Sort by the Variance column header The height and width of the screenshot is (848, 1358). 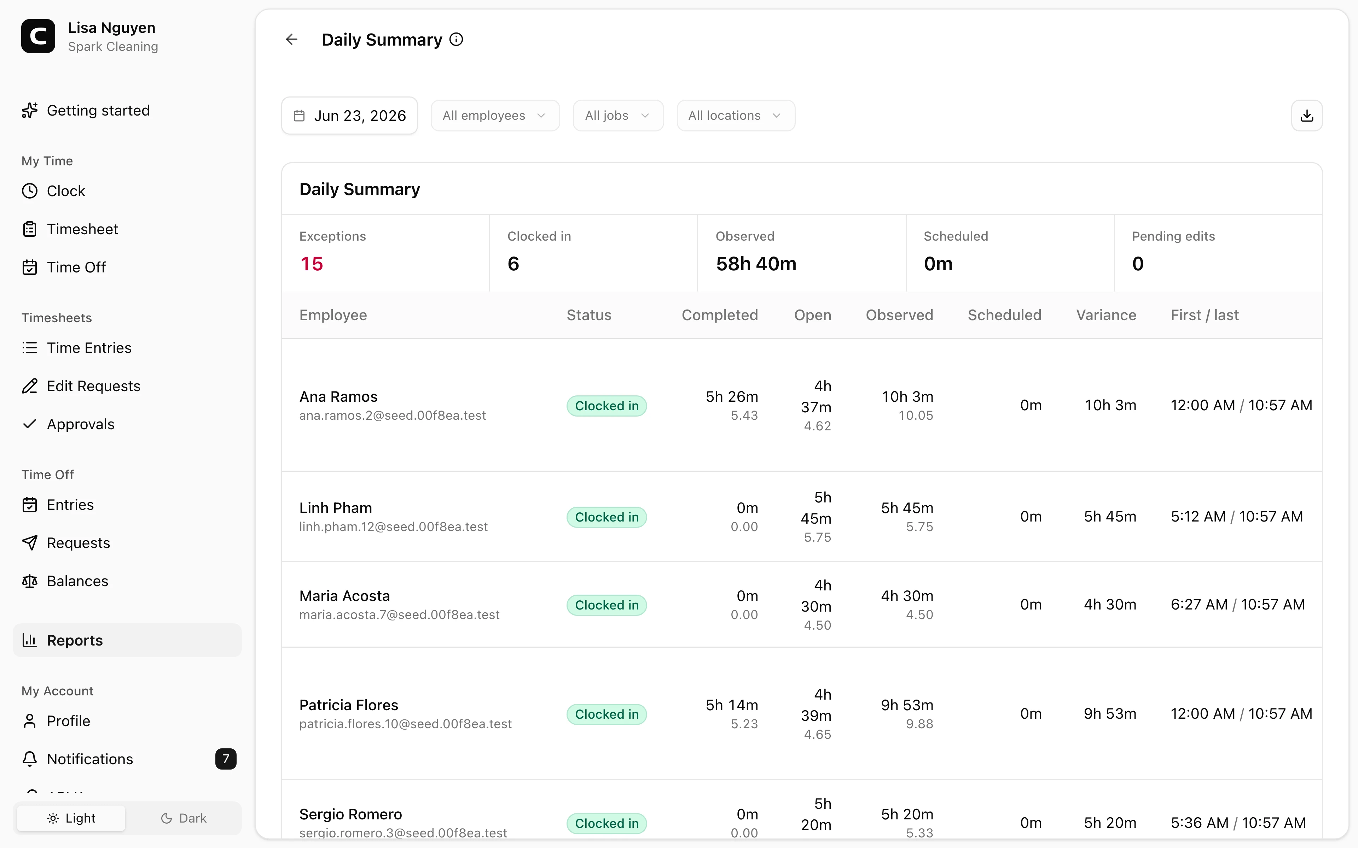[x=1105, y=315]
